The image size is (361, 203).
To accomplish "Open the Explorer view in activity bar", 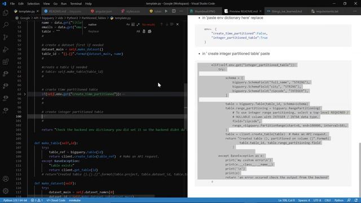I will tap(6, 12).
